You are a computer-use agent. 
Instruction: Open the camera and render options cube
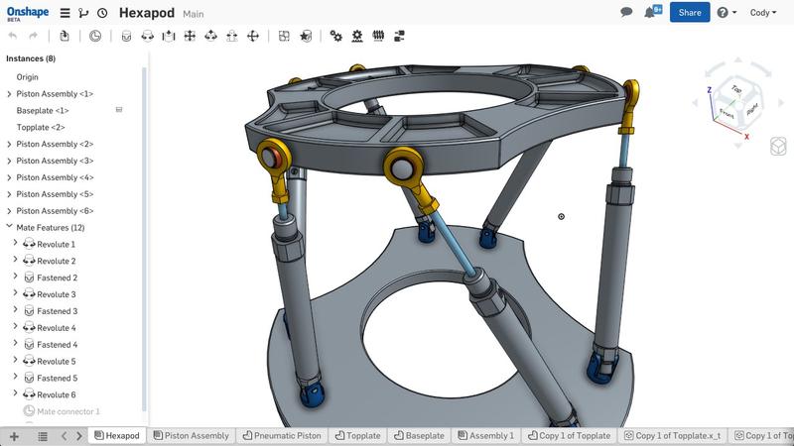pos(778,147)
